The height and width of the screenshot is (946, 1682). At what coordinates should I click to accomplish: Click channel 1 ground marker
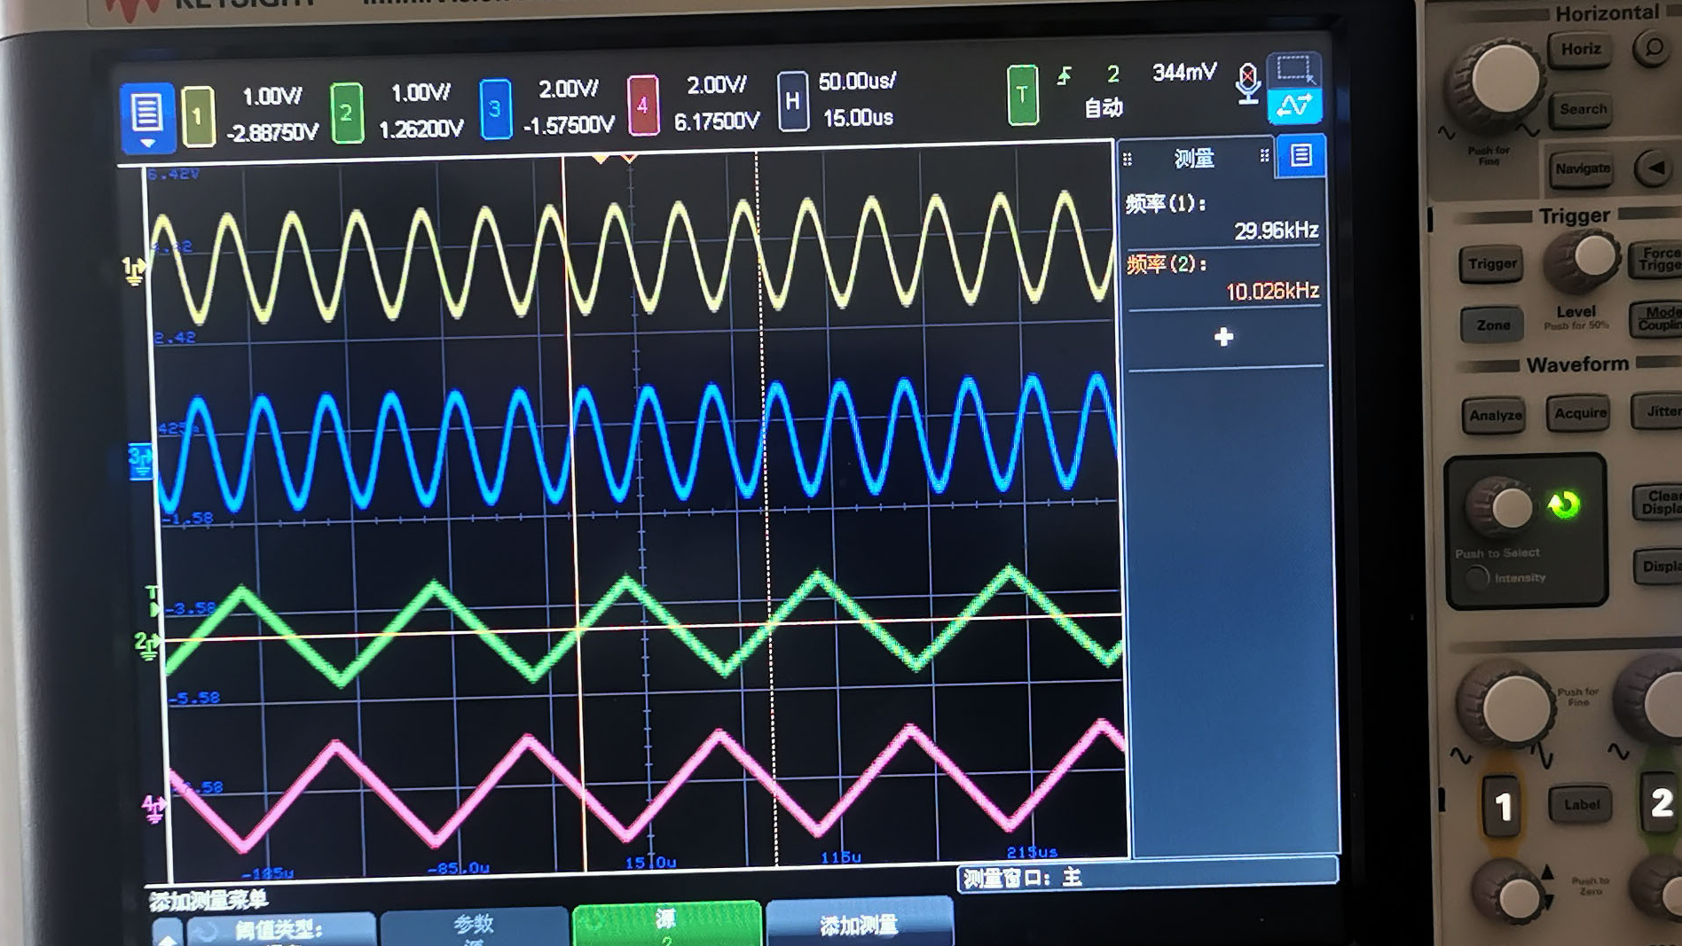(133, 270)
